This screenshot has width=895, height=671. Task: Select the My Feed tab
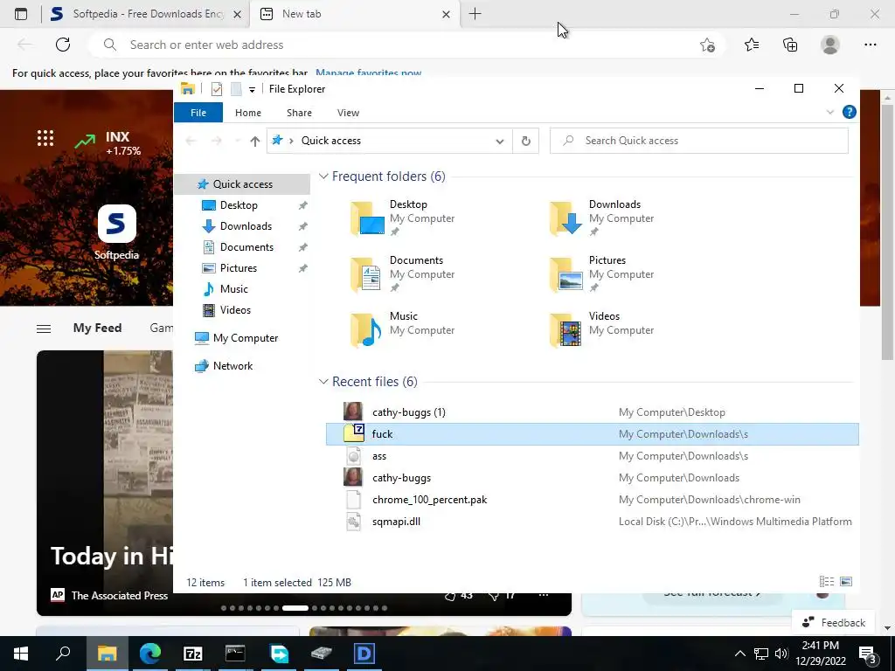(x=97, y=329)
